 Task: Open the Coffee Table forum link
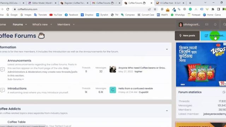(17, 122)
